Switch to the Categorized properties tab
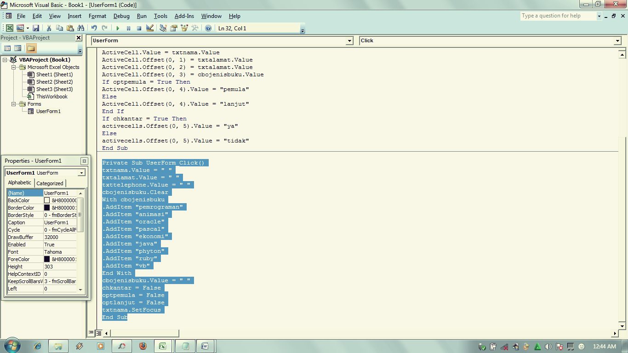 pos(50,183)
